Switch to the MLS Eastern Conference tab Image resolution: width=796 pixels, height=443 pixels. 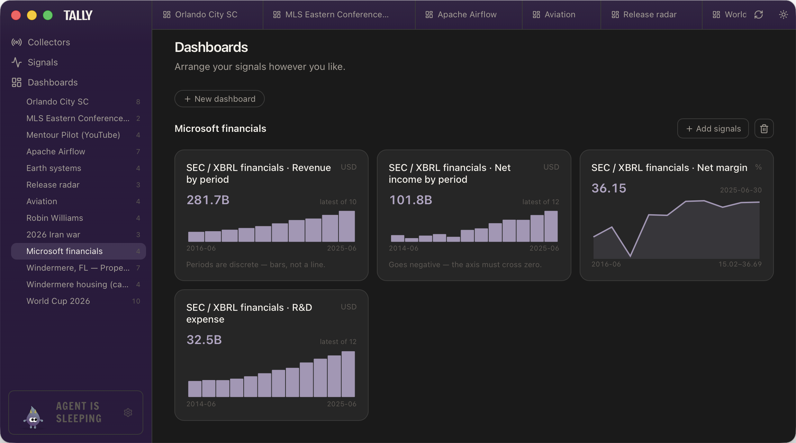coord(339,15)
